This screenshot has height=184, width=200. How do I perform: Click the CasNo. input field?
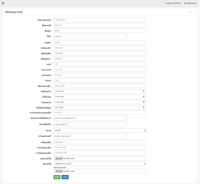click(100, 42)
